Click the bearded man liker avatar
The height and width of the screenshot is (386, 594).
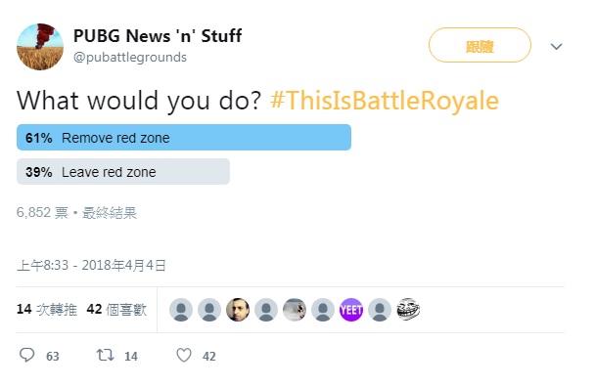[x=238, y=310]
